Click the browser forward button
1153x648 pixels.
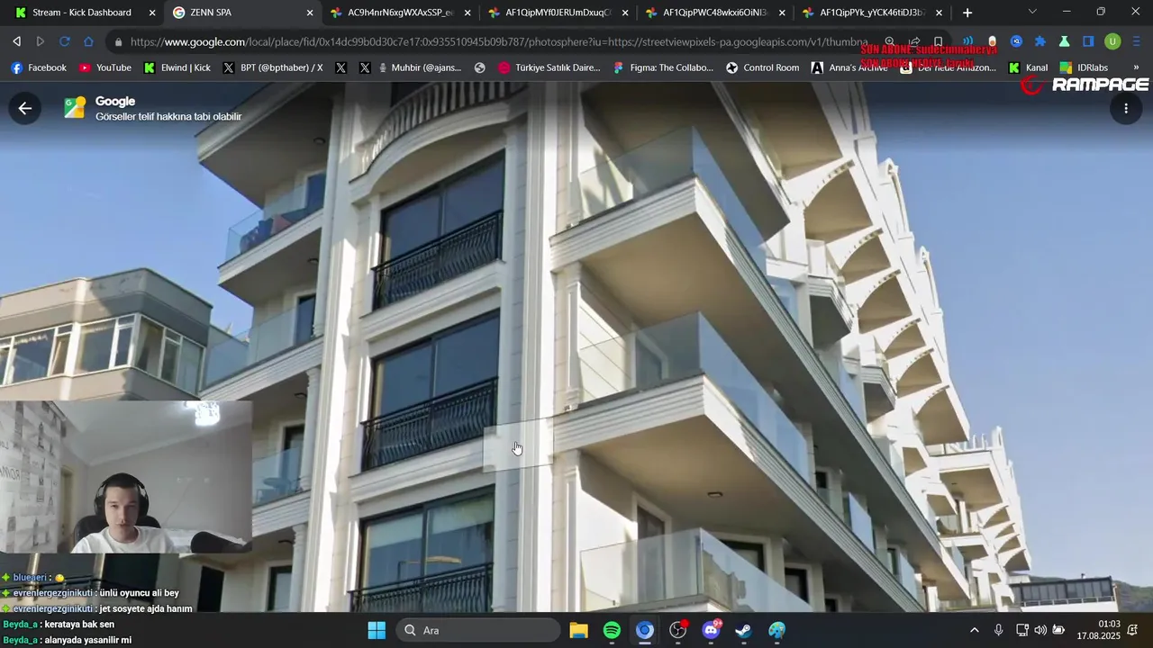41,41
